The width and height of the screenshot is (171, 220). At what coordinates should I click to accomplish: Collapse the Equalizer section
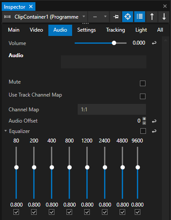point(6,131)
